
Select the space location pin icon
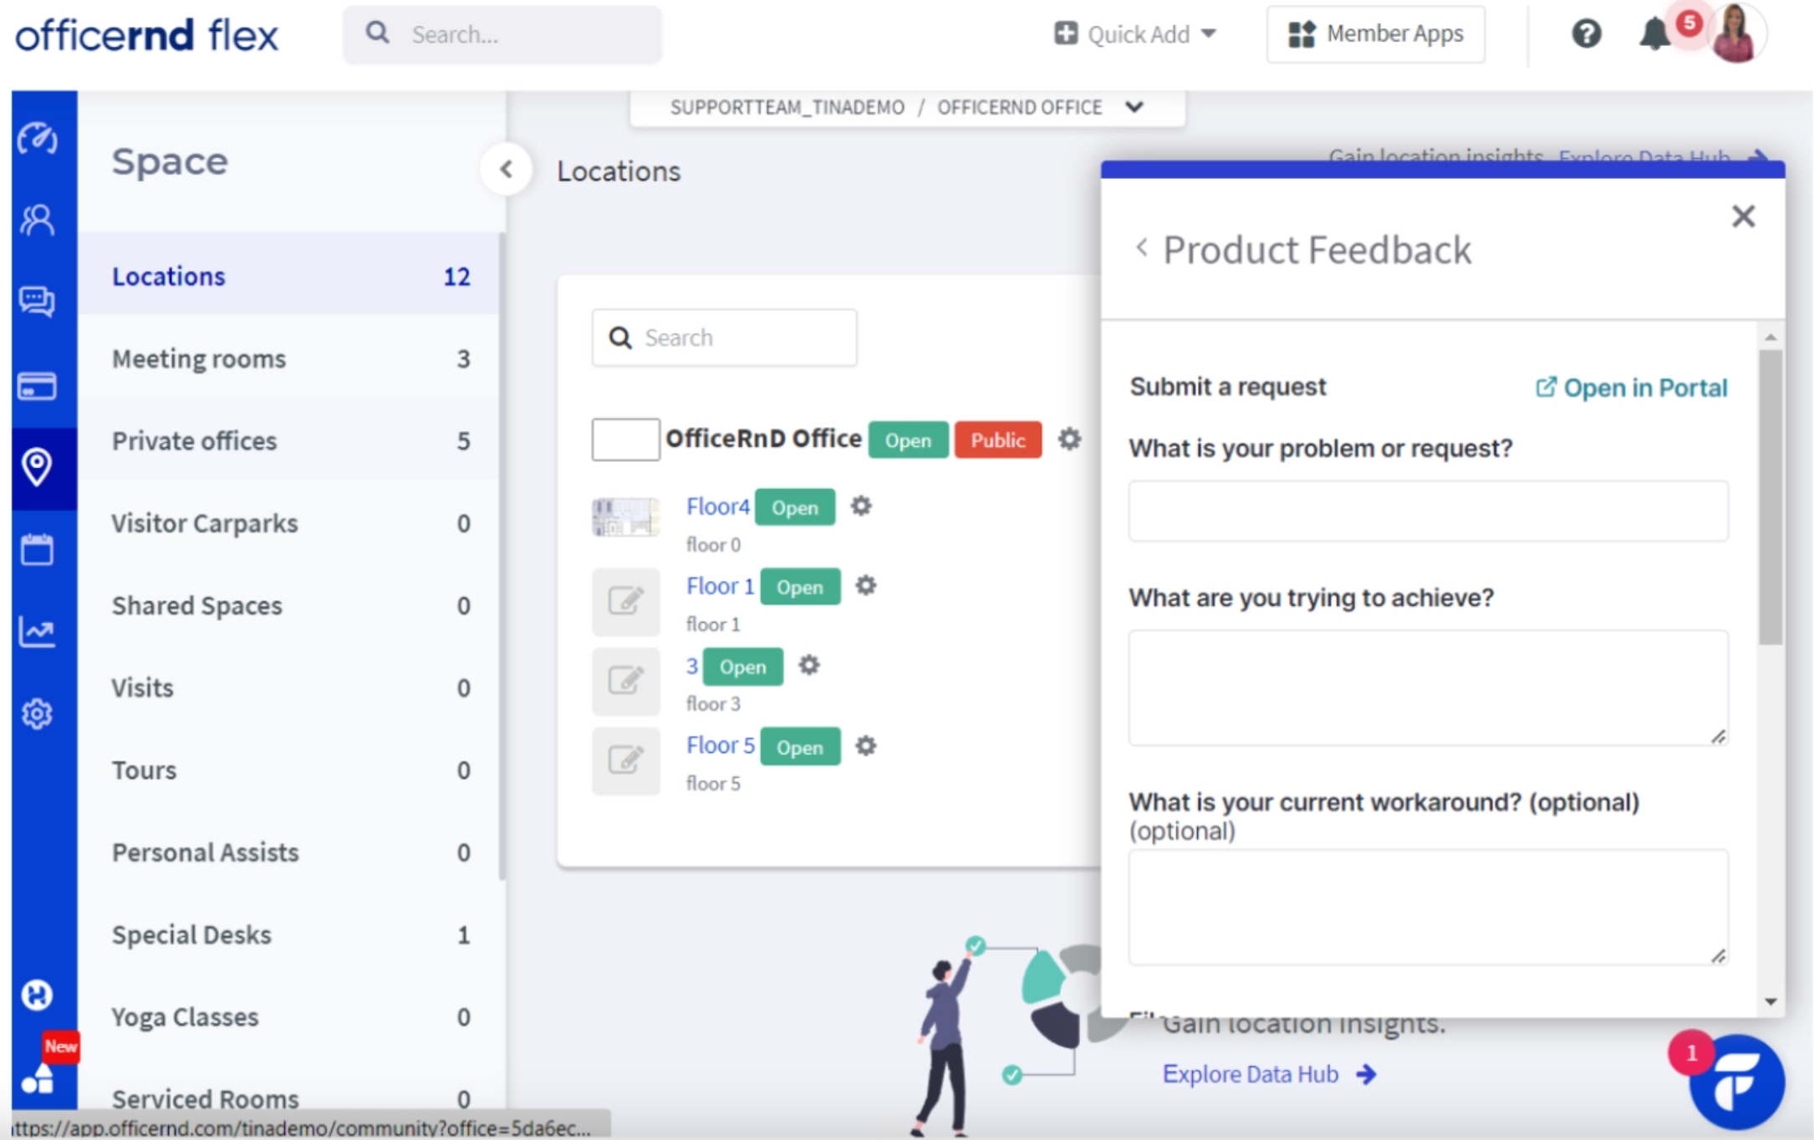[x=38, y=467]
